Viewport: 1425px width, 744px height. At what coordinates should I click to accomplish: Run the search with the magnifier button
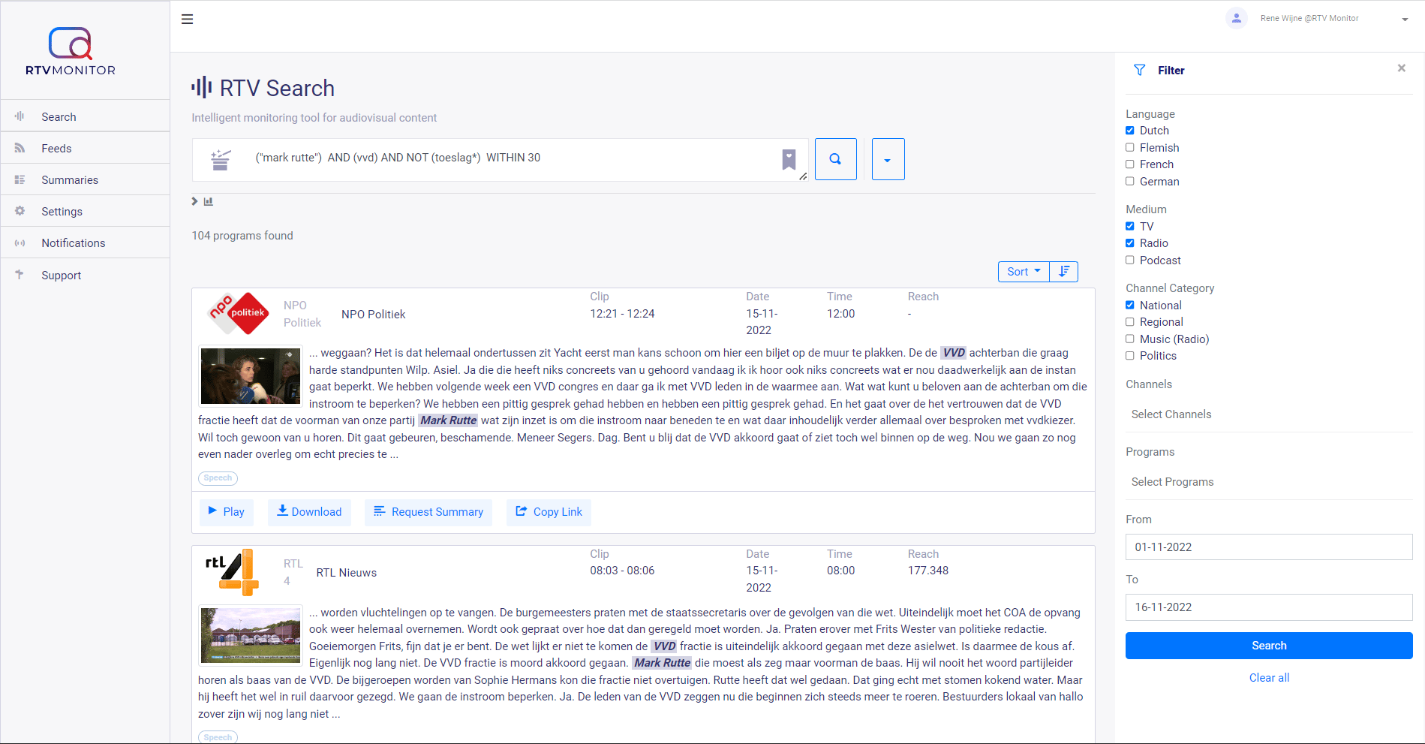click(835, 159)
